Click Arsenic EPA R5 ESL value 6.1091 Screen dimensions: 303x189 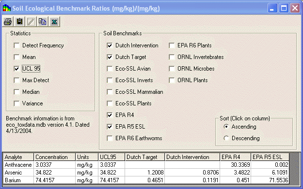click(x=270, y=173)
